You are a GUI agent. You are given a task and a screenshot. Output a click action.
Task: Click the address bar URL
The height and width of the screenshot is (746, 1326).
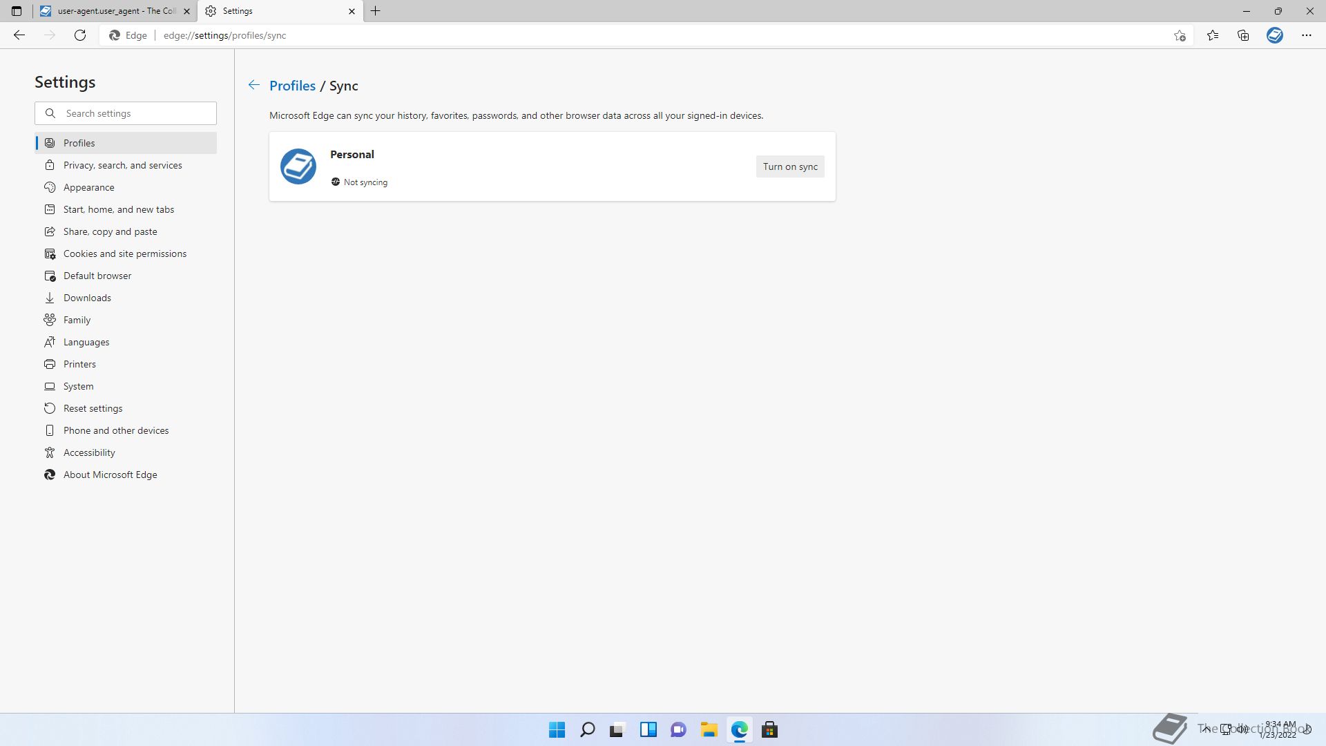tap(224, 35)
